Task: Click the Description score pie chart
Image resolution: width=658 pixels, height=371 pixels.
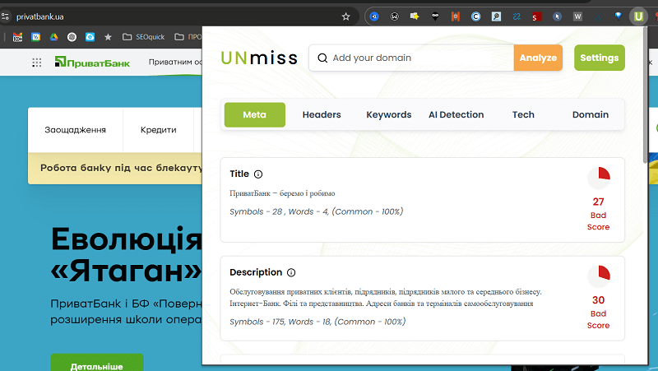Action: click(599, 277)
